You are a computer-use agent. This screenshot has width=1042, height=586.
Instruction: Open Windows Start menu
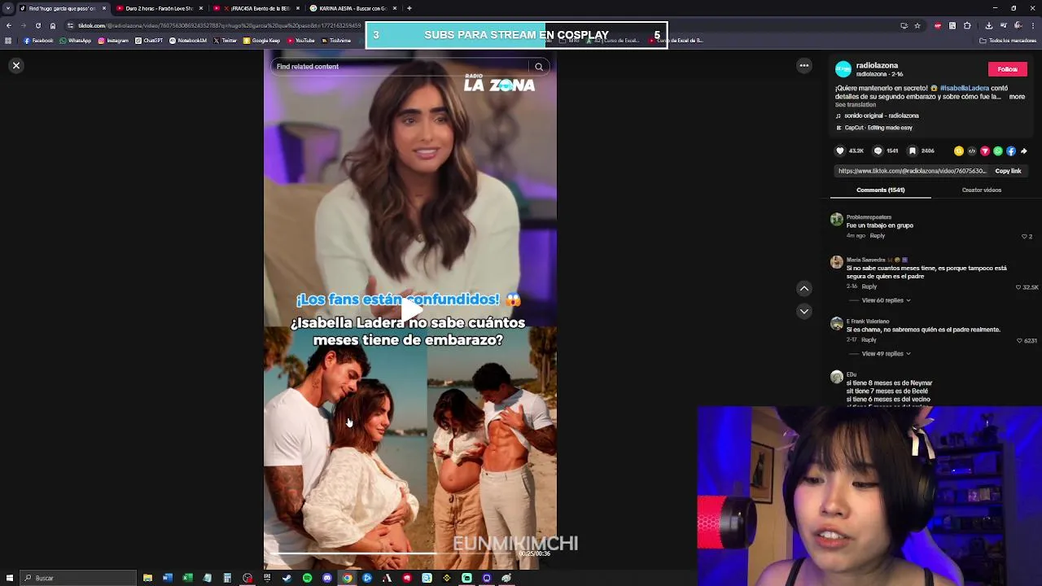pos(8,578)
